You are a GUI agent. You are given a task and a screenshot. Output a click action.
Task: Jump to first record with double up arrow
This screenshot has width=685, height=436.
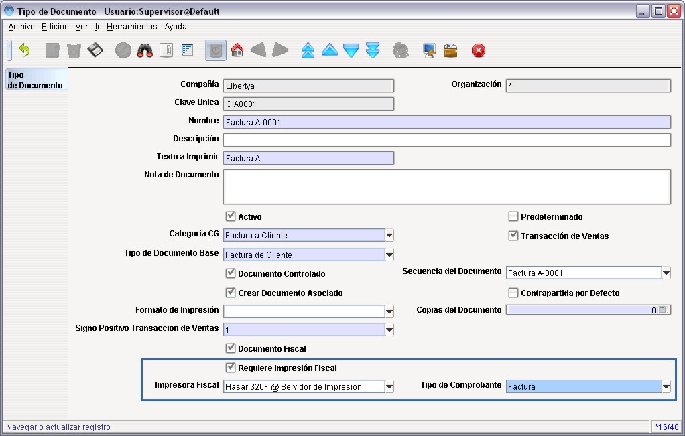[308, 50]
